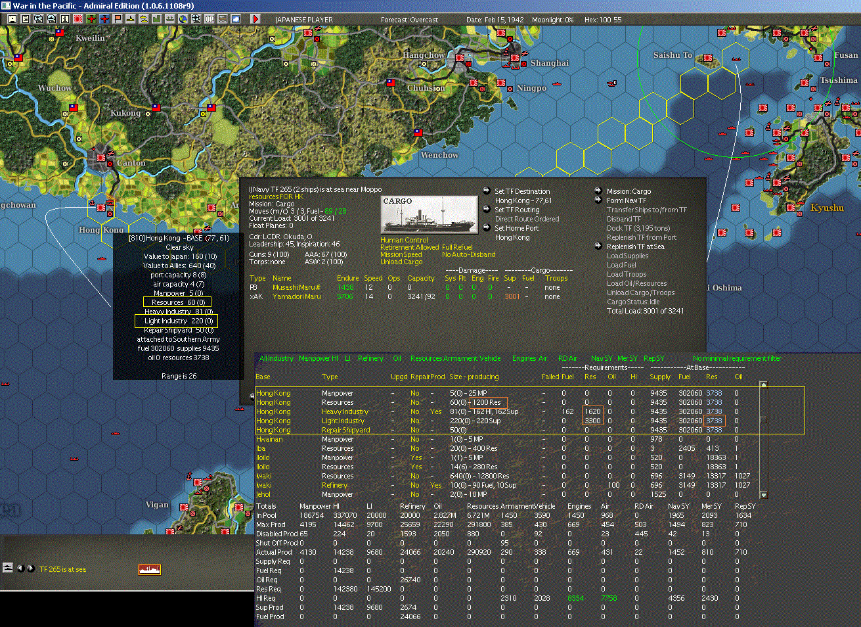Click the arrow beside Mission: Cargo
861x627 pixels.
point(598,191)
